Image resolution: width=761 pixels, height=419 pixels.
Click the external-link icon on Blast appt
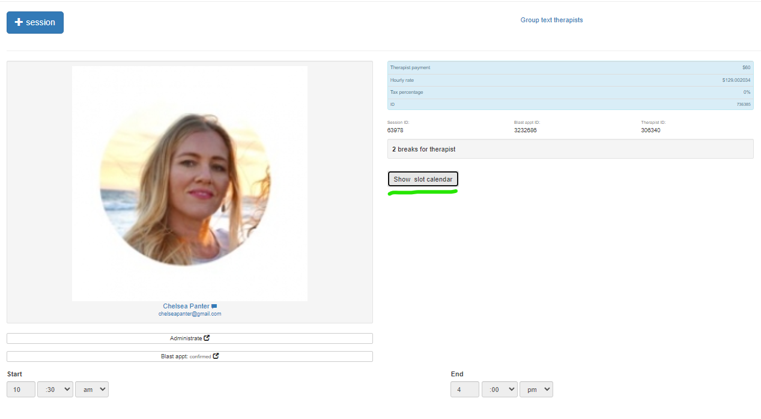[216, 356]
